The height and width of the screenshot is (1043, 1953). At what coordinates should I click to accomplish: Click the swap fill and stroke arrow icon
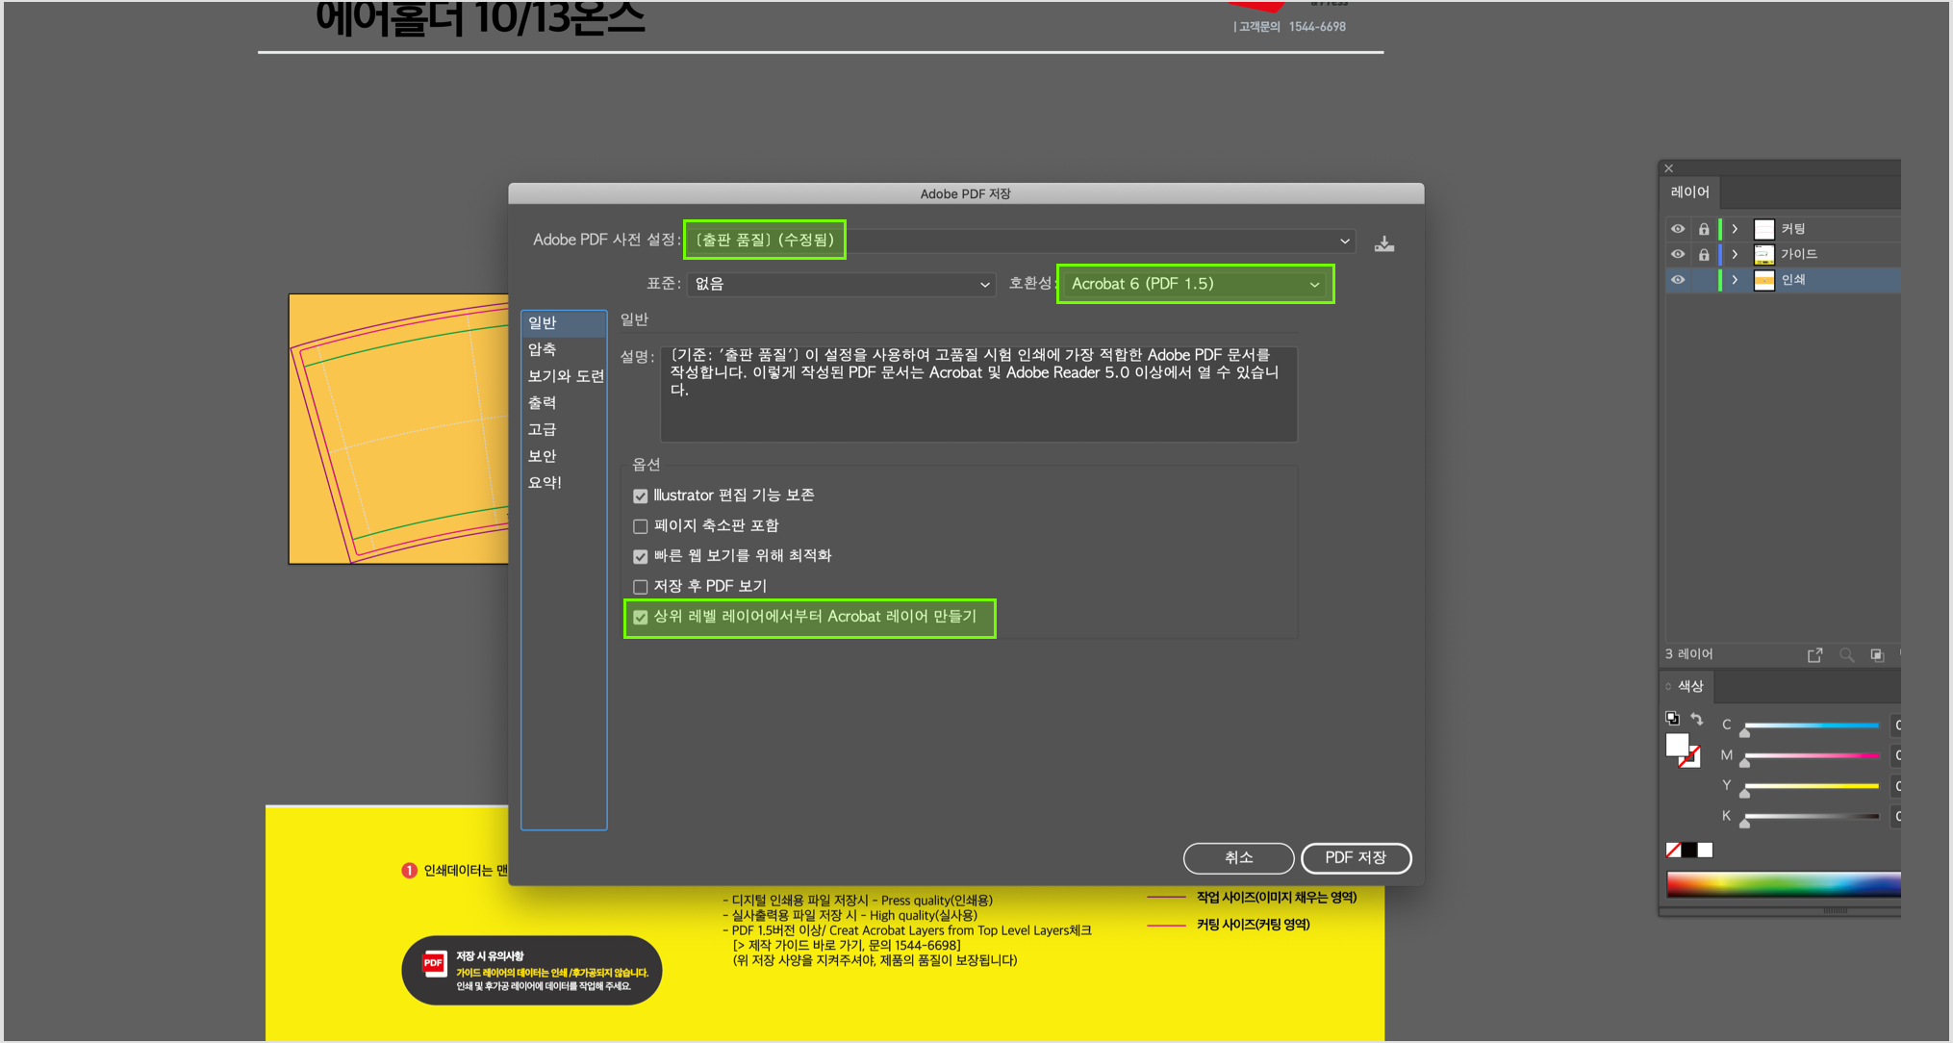(1697, 719)
